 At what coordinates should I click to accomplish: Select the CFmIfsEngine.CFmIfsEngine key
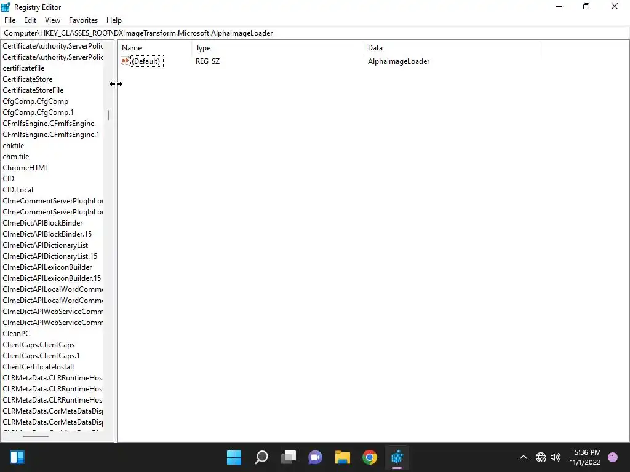(48, 124)
